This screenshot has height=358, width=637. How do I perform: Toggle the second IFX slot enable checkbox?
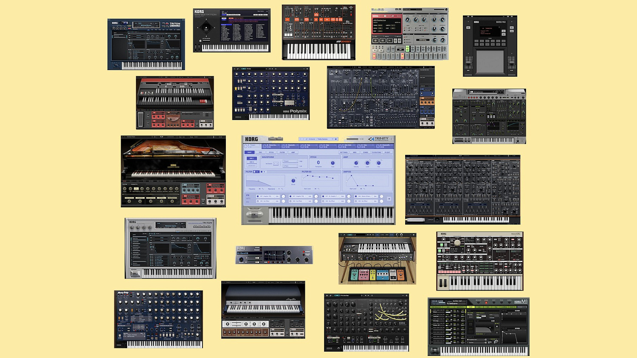290,196
